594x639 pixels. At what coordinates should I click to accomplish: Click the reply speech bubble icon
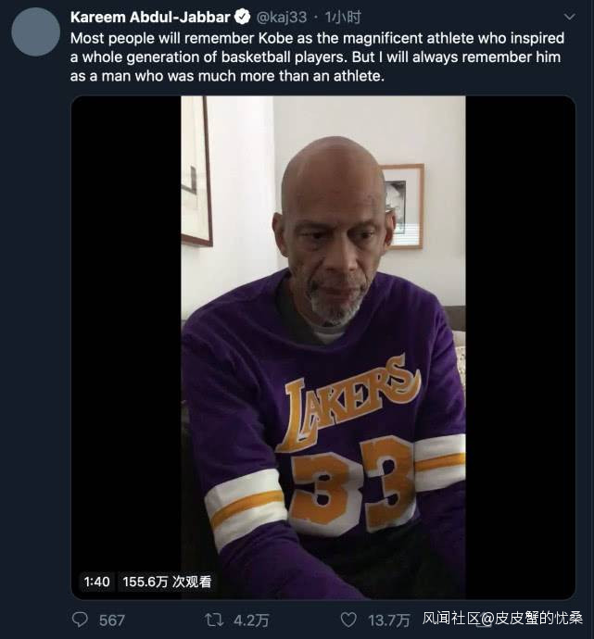pyautogui.click(x=81, y=620)
